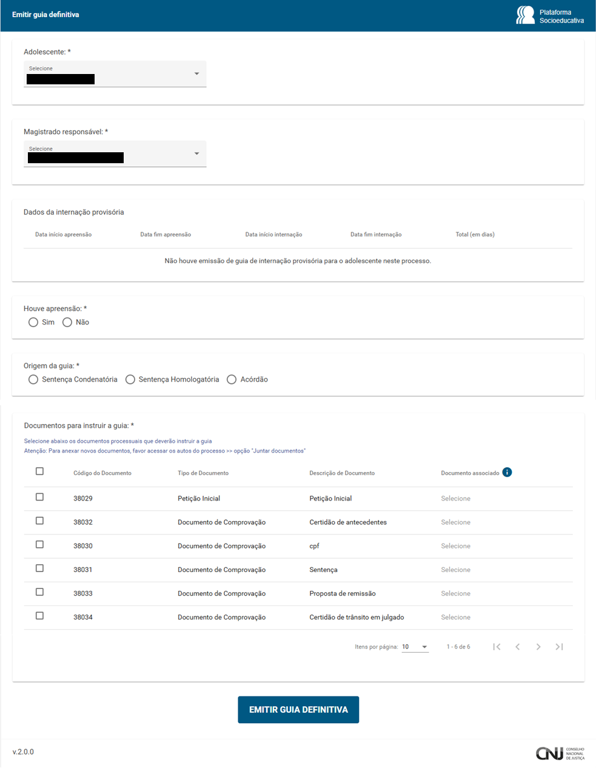Choose Sentença Homologatória as origin

(130, 379)
